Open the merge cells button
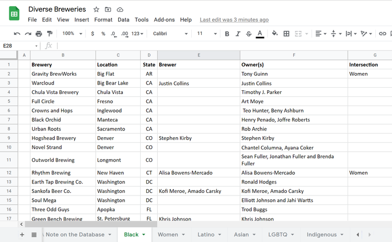Screen dimensions: 392x242 [298, 34]
